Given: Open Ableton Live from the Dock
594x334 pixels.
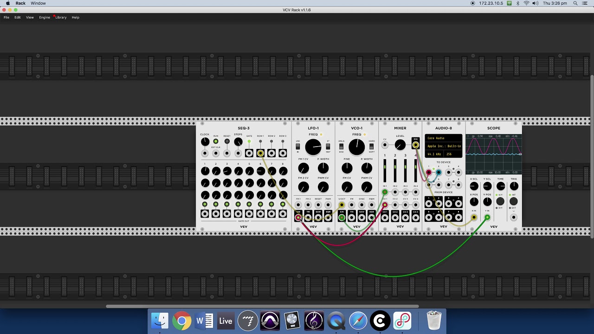Looking at the screenshot, I should click(x=226, y=321).
